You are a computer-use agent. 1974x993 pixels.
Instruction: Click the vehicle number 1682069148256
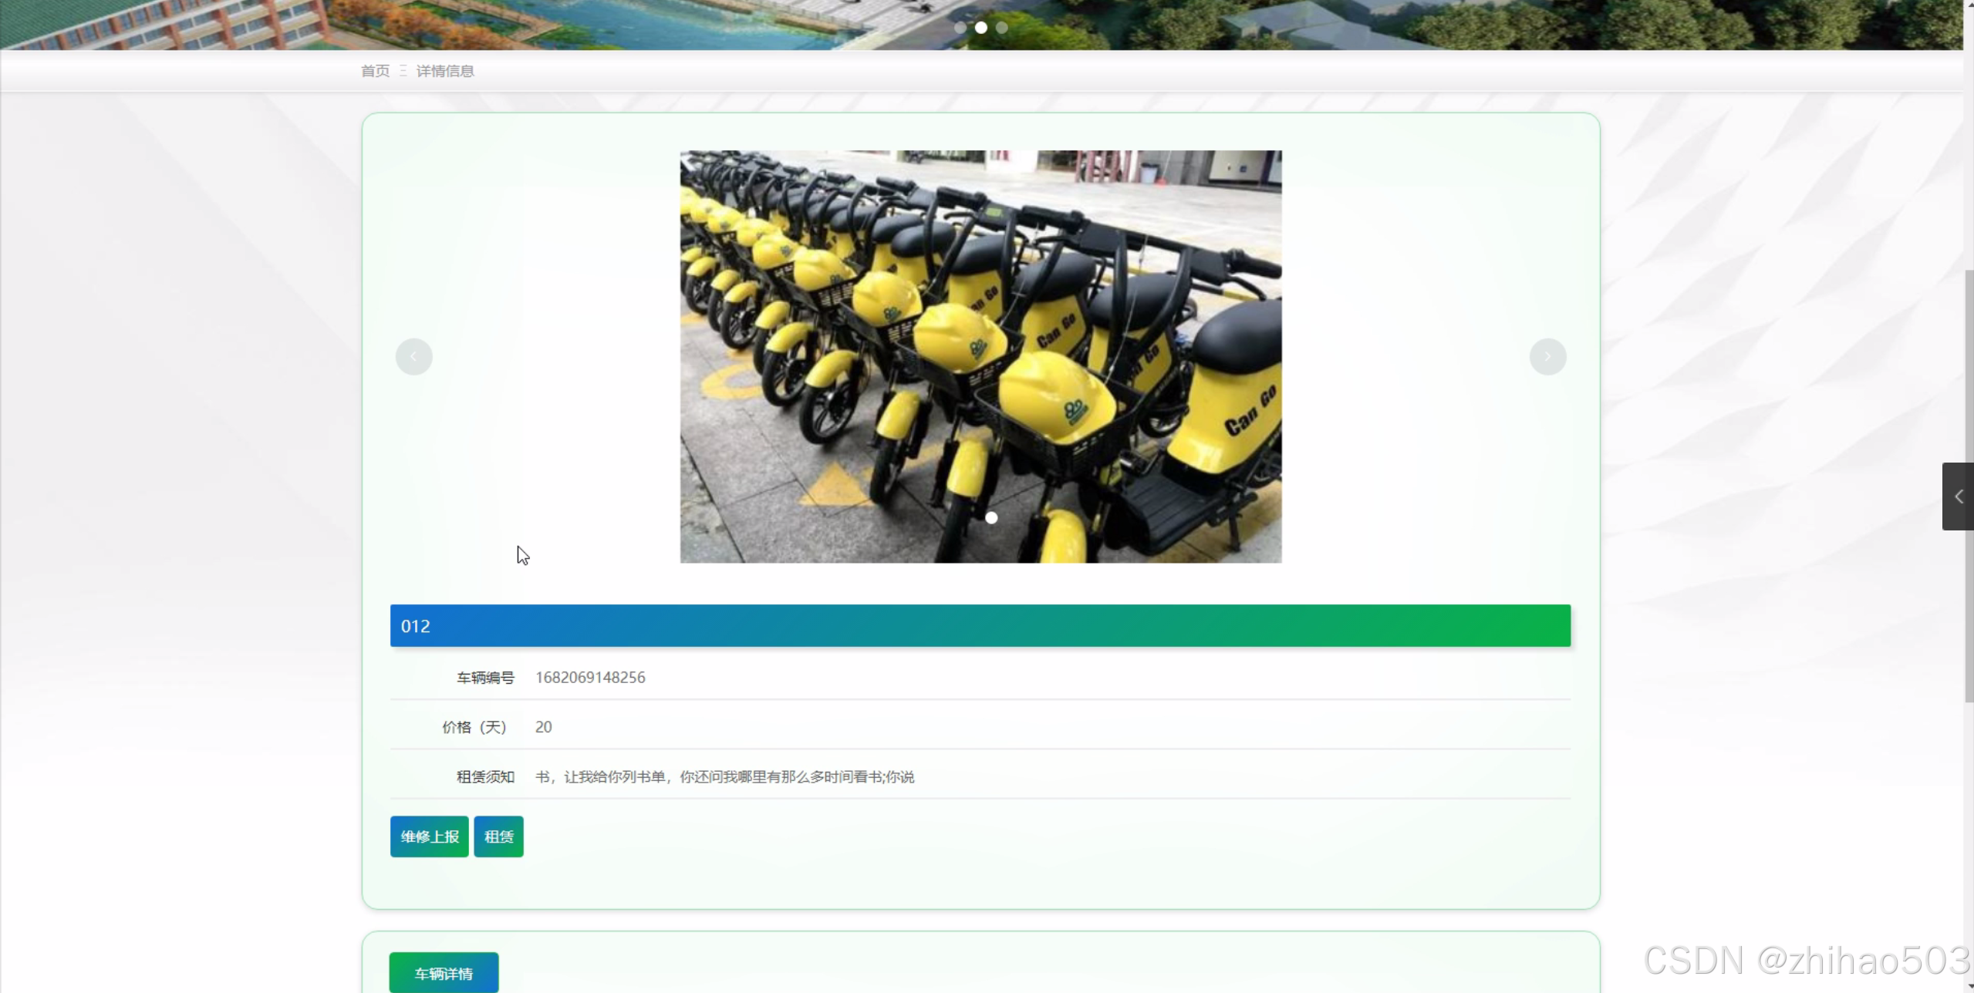590,678
